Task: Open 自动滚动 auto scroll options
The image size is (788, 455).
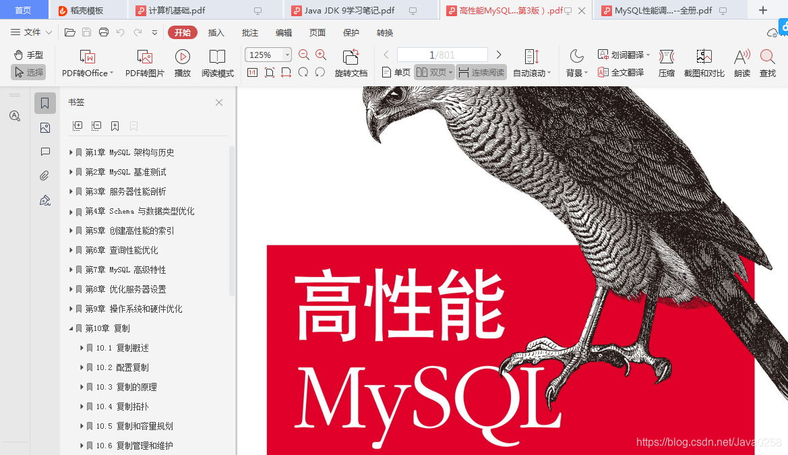Action: (532, 63)
